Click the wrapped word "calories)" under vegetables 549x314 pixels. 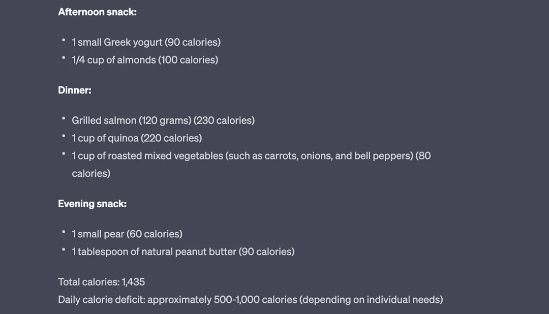point(91,174)
